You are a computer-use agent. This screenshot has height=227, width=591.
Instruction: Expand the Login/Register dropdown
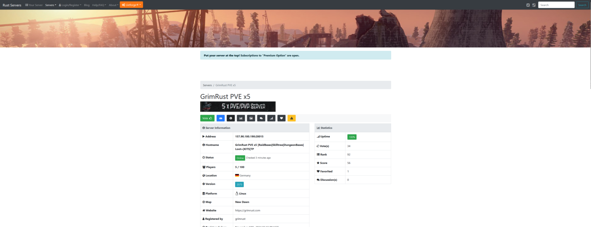pos(70,5)
